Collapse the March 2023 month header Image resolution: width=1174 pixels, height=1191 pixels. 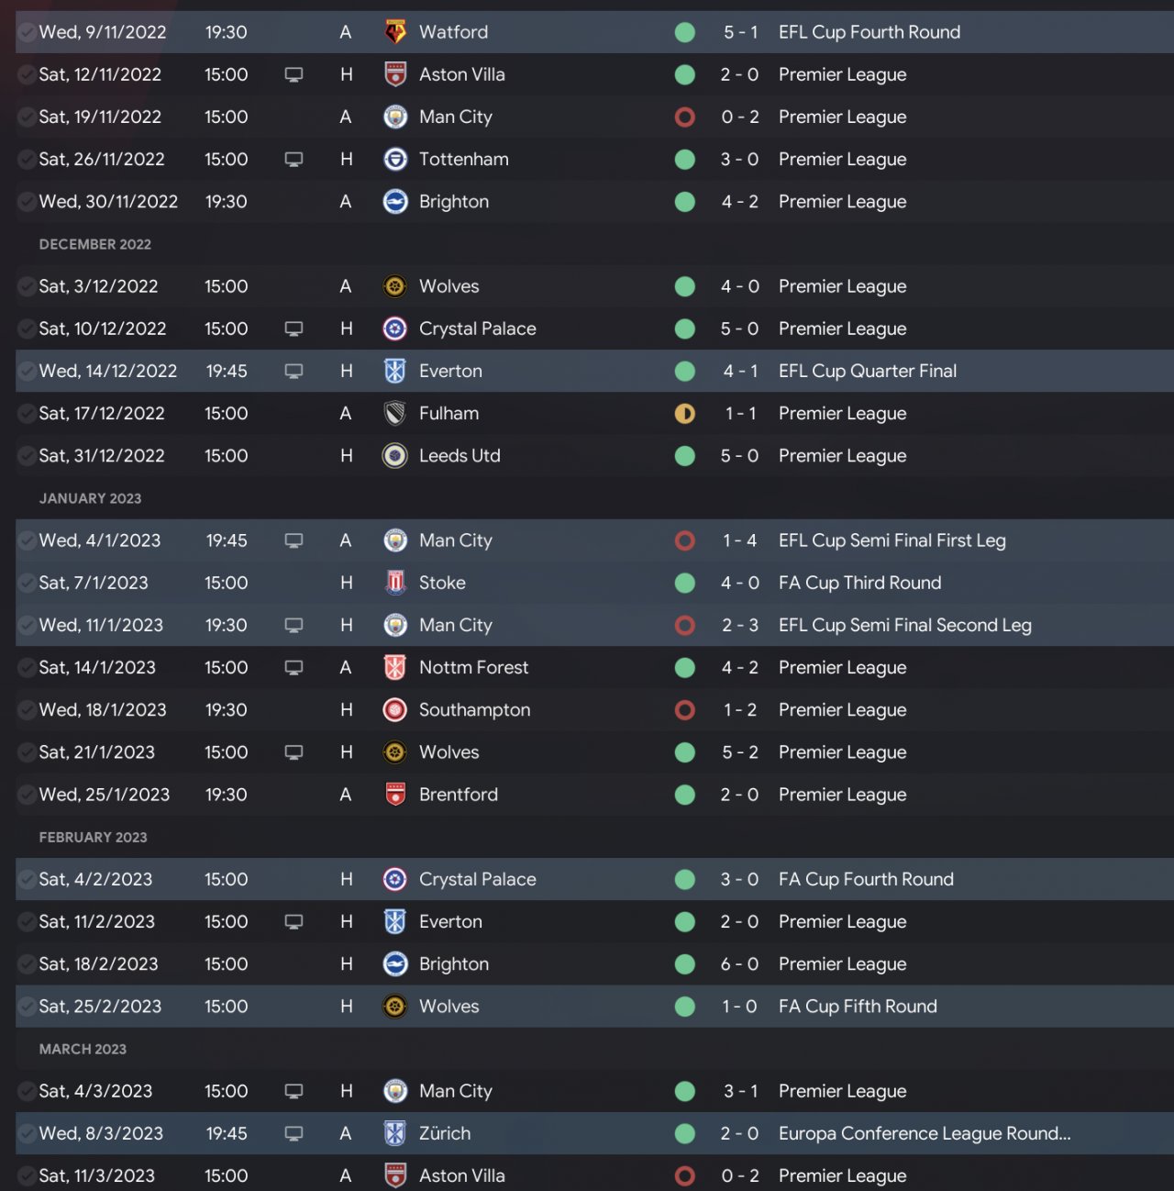(x=83, y=1049)
